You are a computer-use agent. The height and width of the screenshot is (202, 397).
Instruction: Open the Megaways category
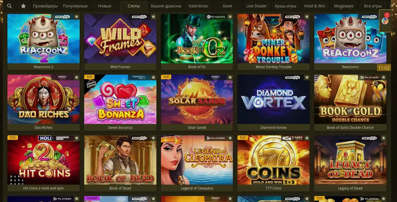344,6
